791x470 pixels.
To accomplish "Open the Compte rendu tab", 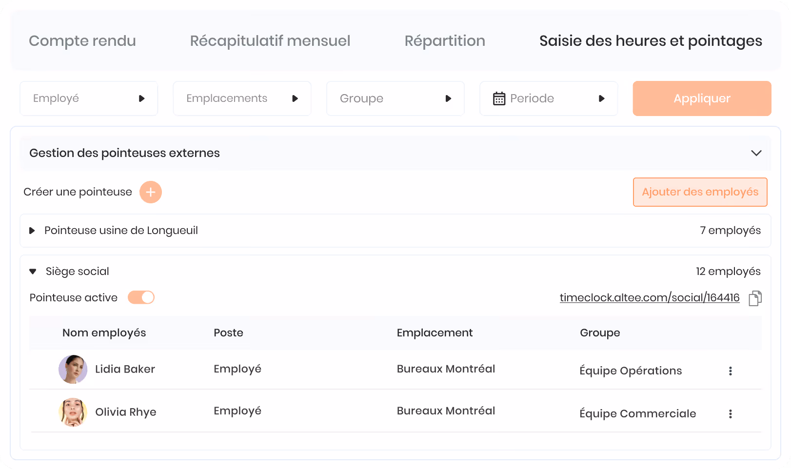I will click(x=82, y=41).
